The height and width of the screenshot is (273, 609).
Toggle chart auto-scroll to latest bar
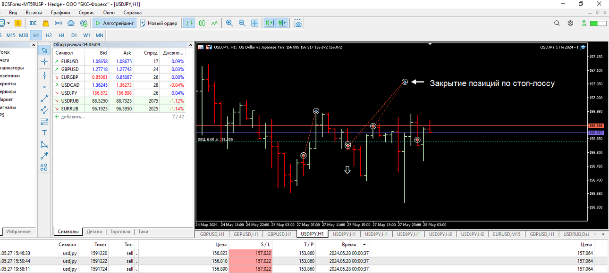click(270, 23)
